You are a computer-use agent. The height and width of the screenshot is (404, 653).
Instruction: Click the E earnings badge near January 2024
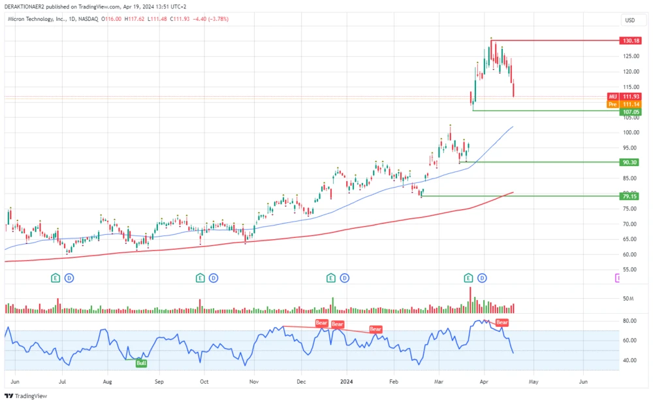pyautogui.click(x=331, y=277)
